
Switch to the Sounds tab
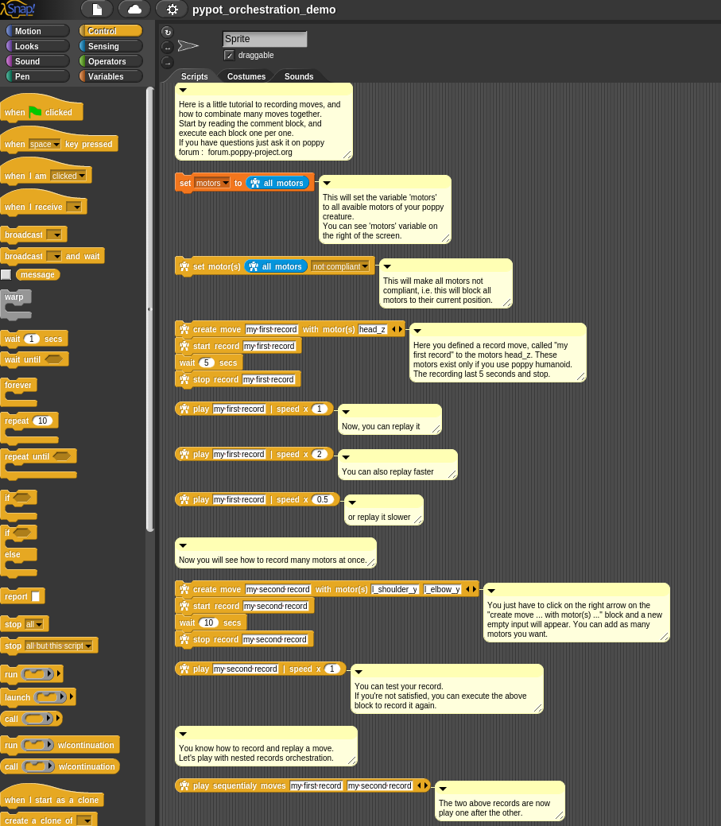(299, 76)
